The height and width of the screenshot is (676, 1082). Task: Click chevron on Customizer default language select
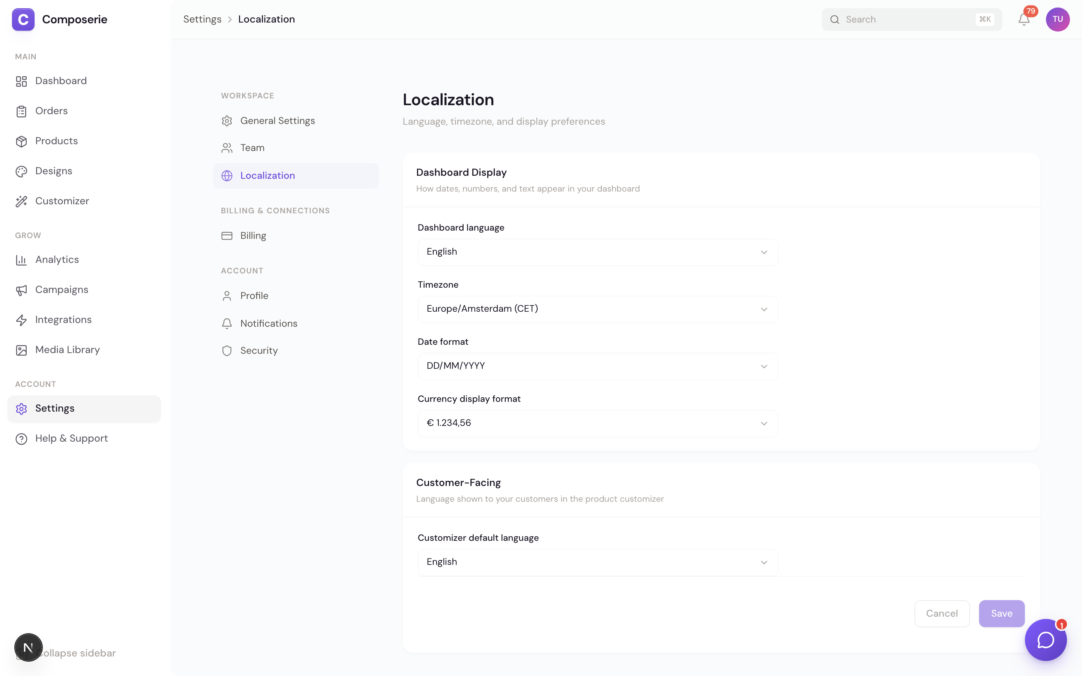point(764,563)
